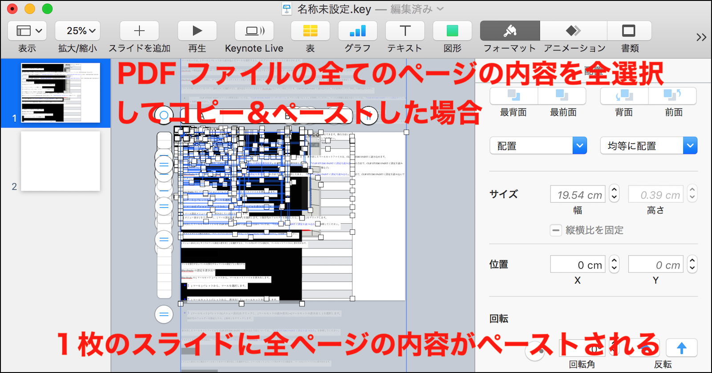Click the width field showing 19.54 cm

pos(578,194)
